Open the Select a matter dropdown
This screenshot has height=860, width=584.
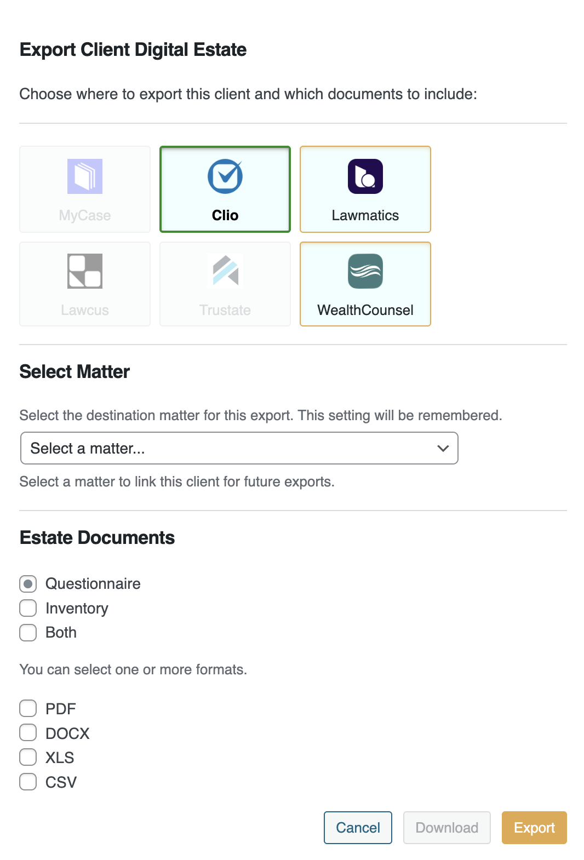[x=239, y=448]
